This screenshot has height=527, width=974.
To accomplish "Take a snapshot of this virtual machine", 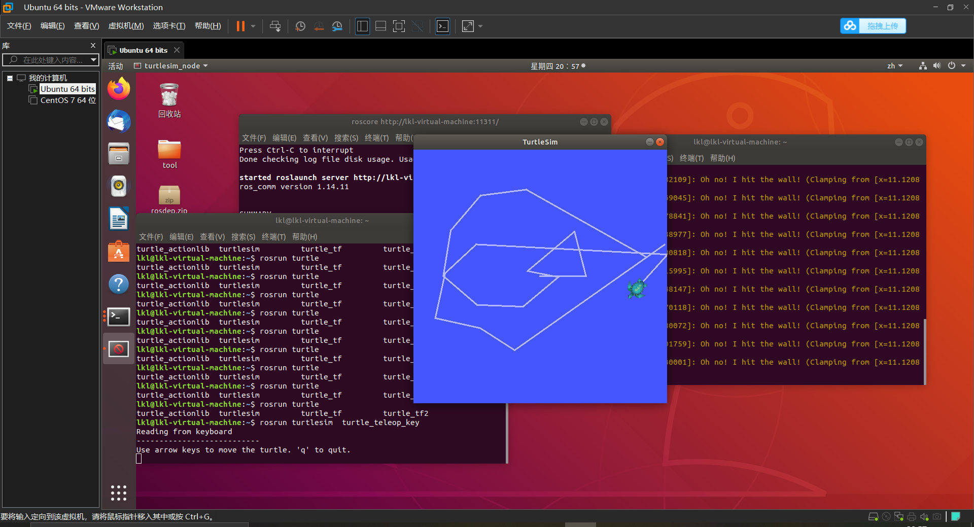I will click(300, 26).
